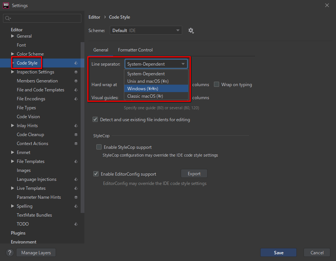336x261 pixels.
Task: Expand the Inspection Settings node
Action: [x=13, y=72]
